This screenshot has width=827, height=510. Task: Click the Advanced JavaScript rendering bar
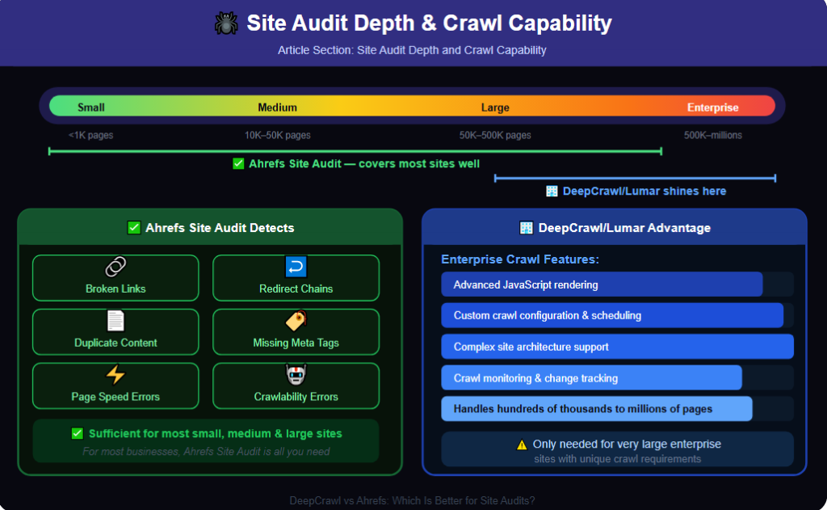point(602,285)
